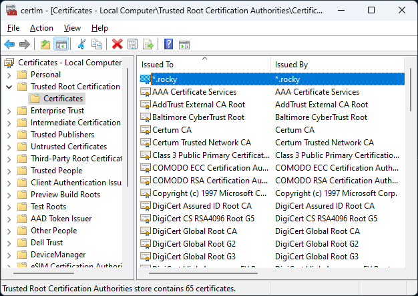
Task: Open Properties via toolbar icon
Action: [x=132, y=44]
